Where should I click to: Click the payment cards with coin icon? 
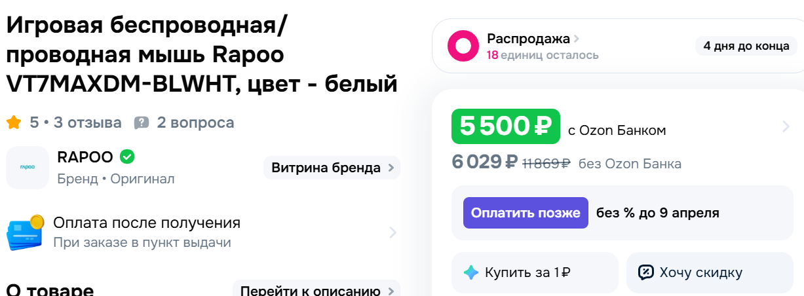click(x=25, y=232)
